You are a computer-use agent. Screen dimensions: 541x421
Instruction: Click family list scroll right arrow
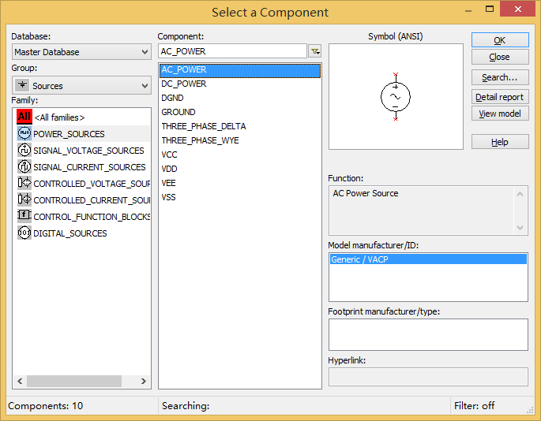click(144, 381)
